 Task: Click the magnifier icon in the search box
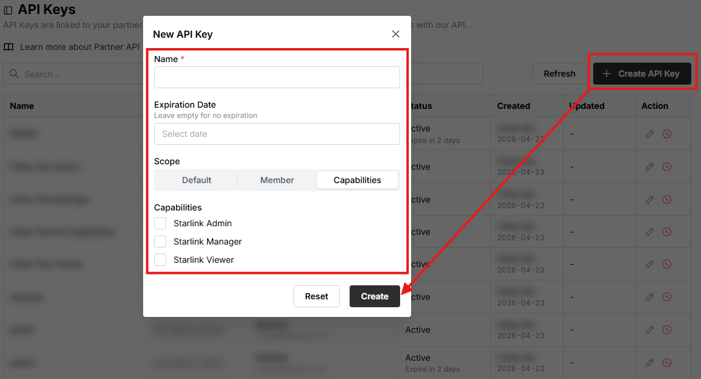14,74
